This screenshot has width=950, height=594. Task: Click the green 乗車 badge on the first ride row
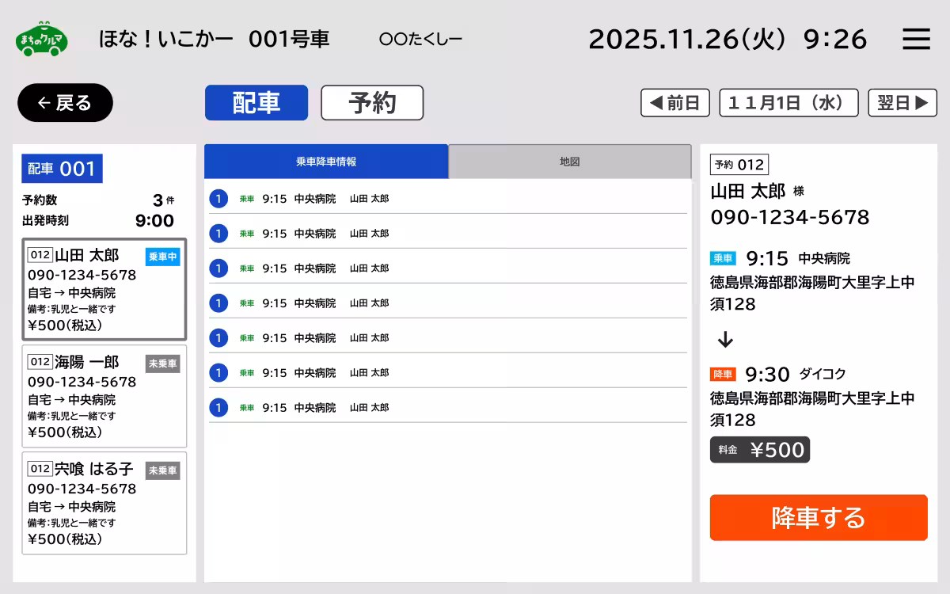coord(246,199)
